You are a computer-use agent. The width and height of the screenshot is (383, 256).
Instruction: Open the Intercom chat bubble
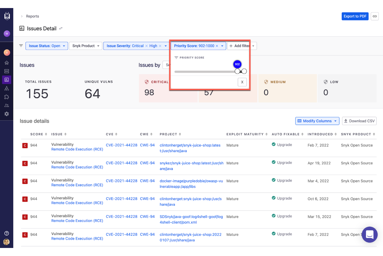pyautogui.click(x=370, y=234)
